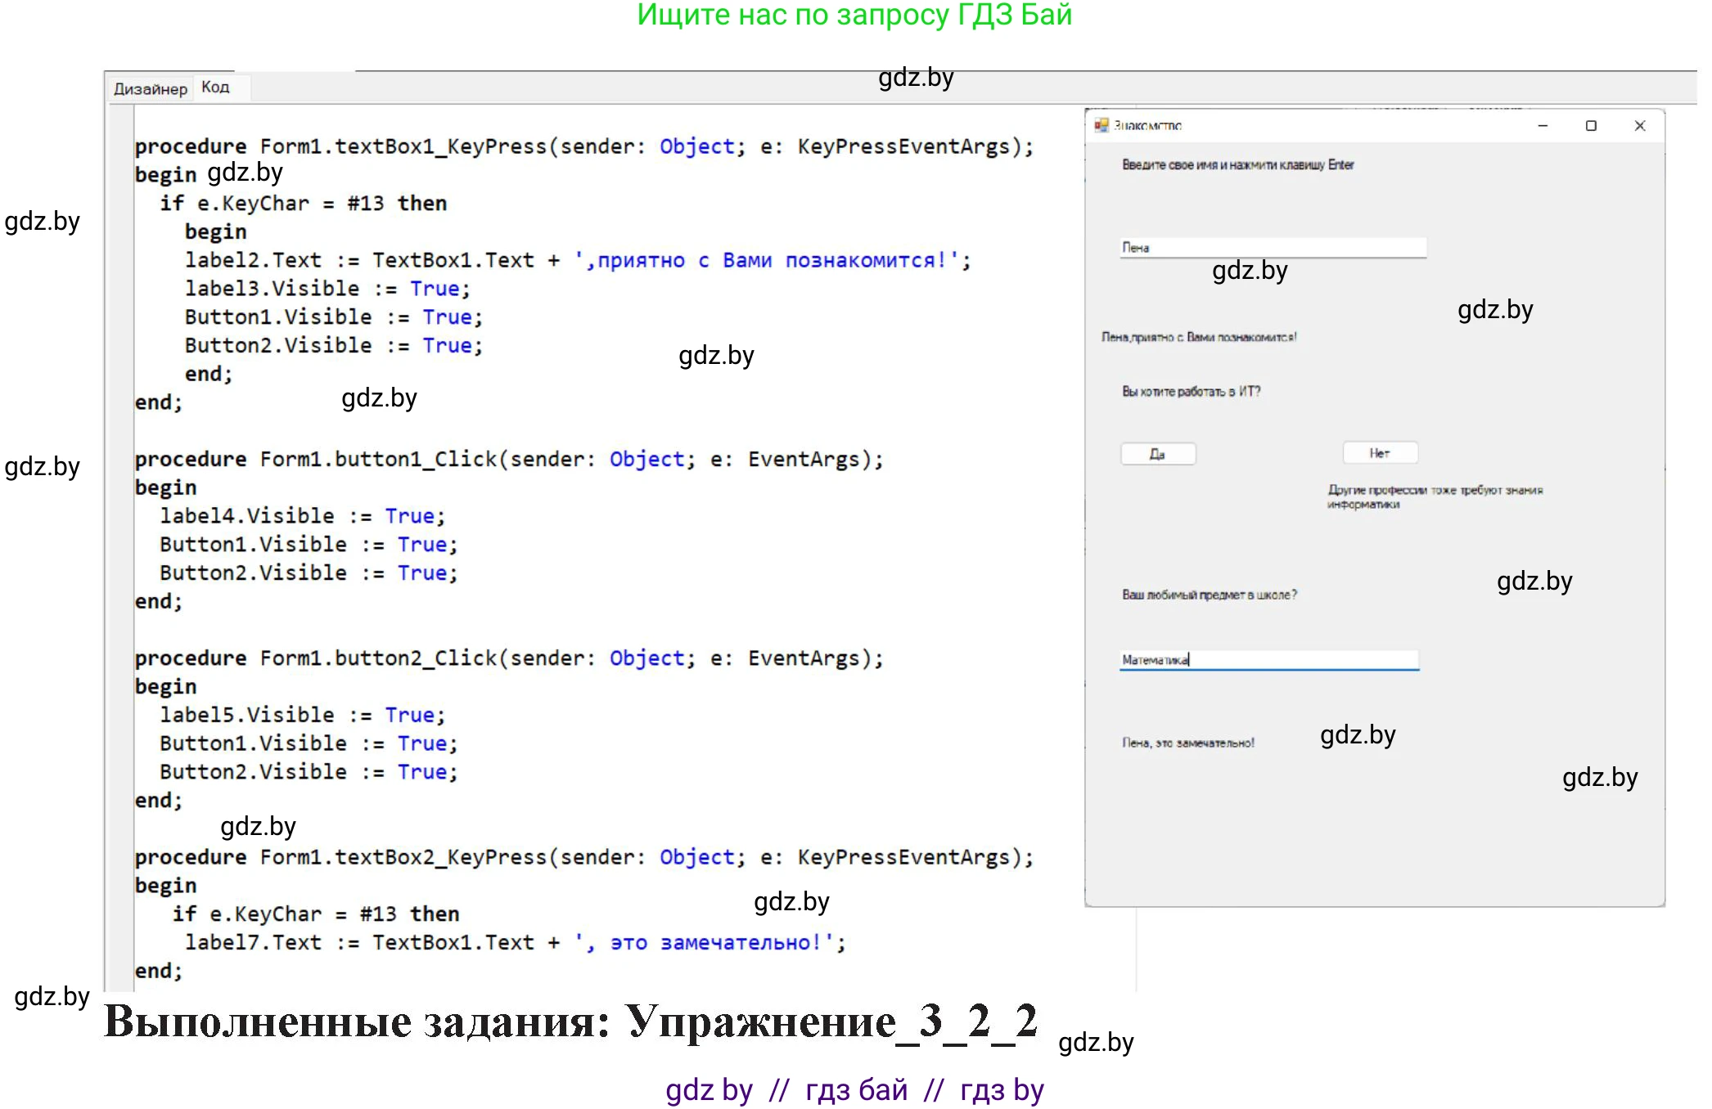Place cursor on the textBox2_KeyPress procedure line
The height and width of the screenshot is (1109, 1712).
pos(583,857)
